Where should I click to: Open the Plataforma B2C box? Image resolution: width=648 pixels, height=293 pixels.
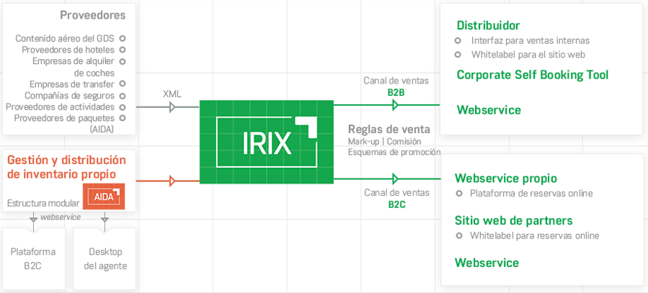33,258
